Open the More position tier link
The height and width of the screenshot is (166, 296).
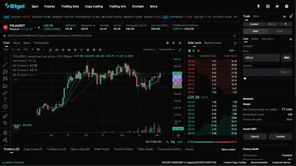pos(289,120)
